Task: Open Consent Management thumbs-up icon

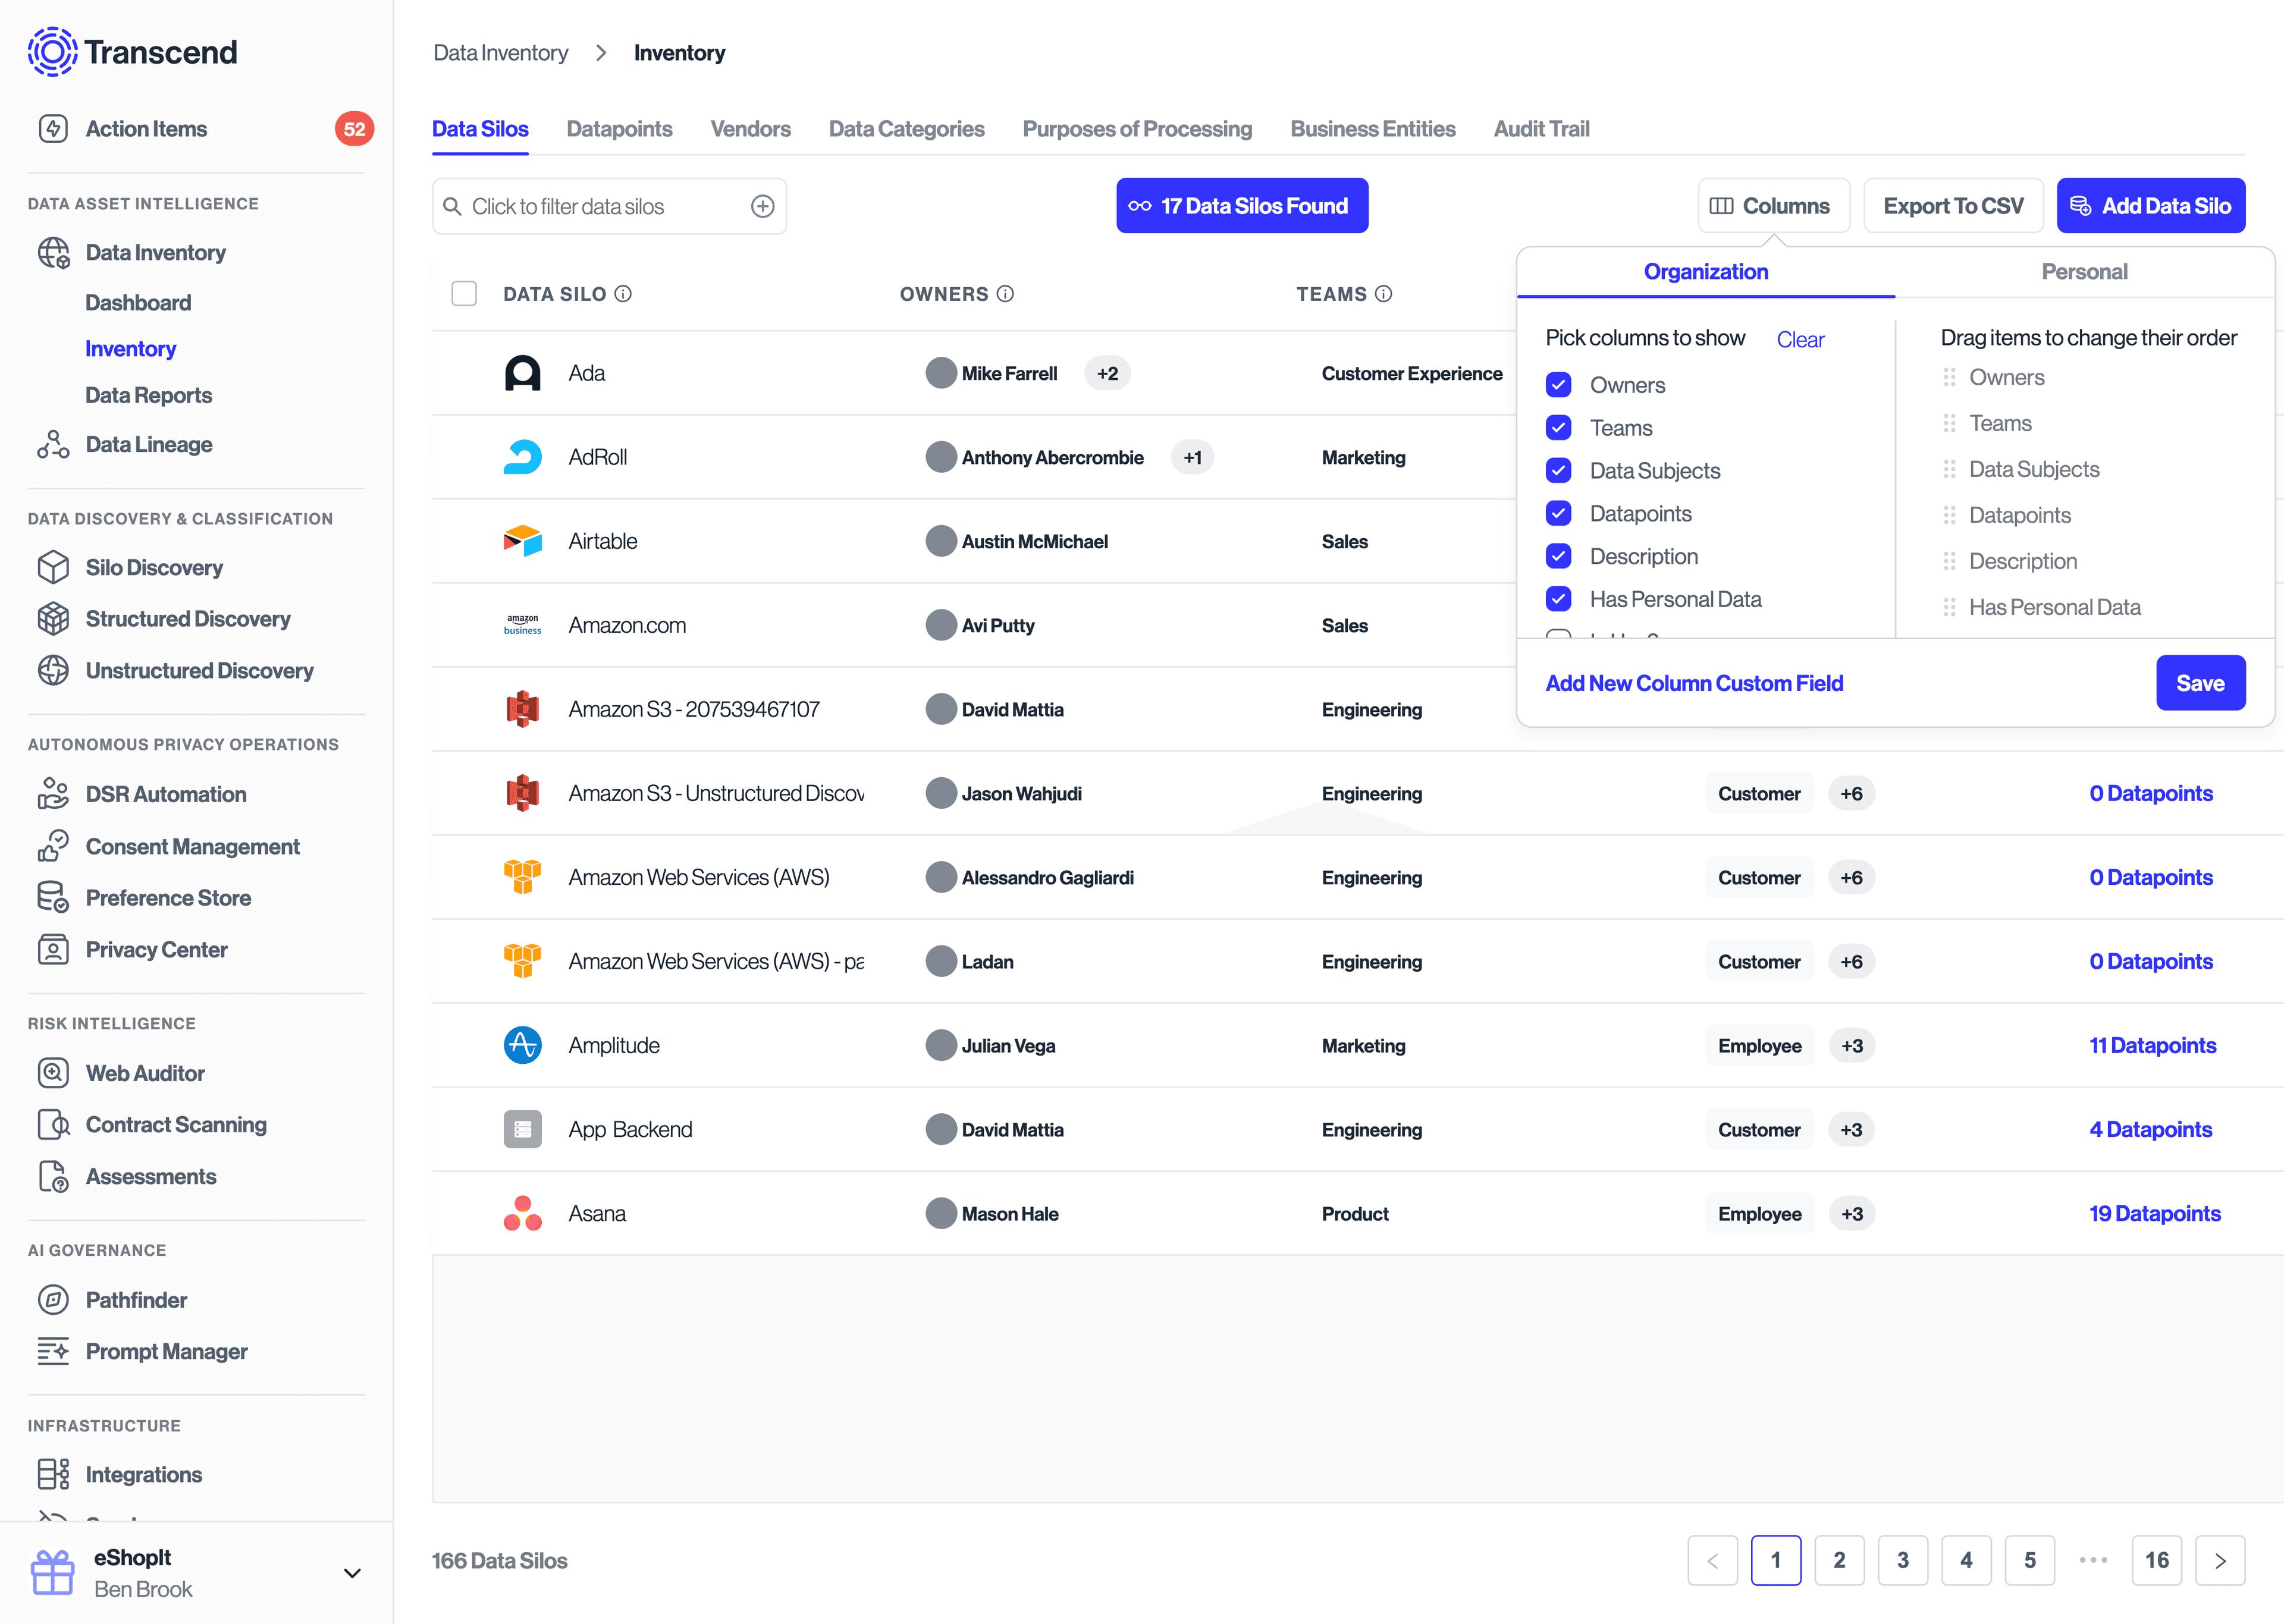Action: click(53, 846)
